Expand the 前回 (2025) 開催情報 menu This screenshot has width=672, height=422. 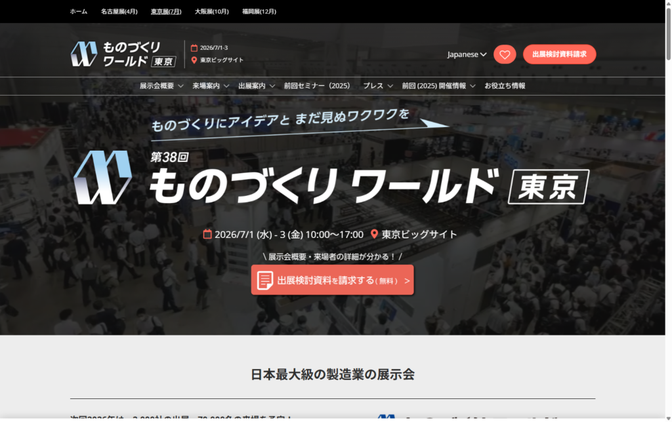438,86
